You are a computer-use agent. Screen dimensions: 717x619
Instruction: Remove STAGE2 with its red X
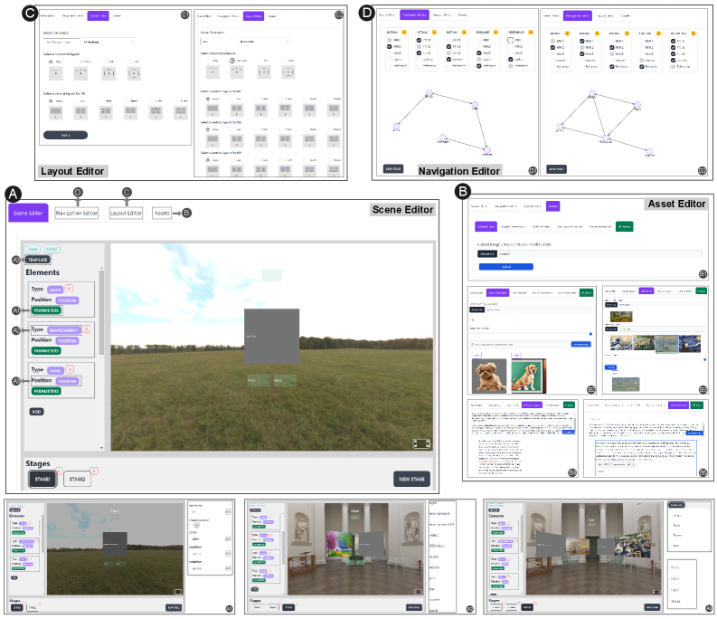94,471
